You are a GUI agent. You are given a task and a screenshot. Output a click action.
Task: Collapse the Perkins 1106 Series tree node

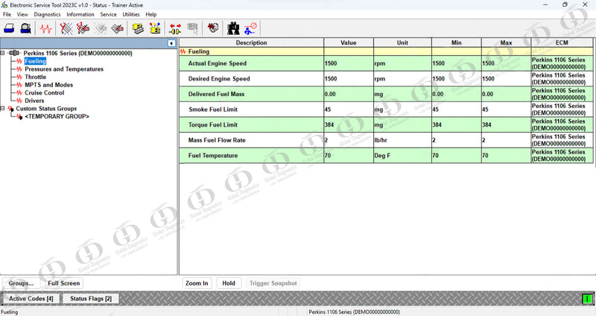(3, 53)
